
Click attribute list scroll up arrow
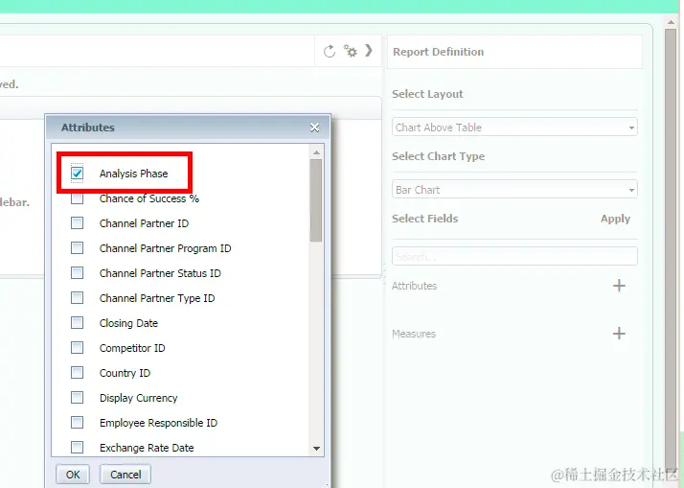[317, 152]
